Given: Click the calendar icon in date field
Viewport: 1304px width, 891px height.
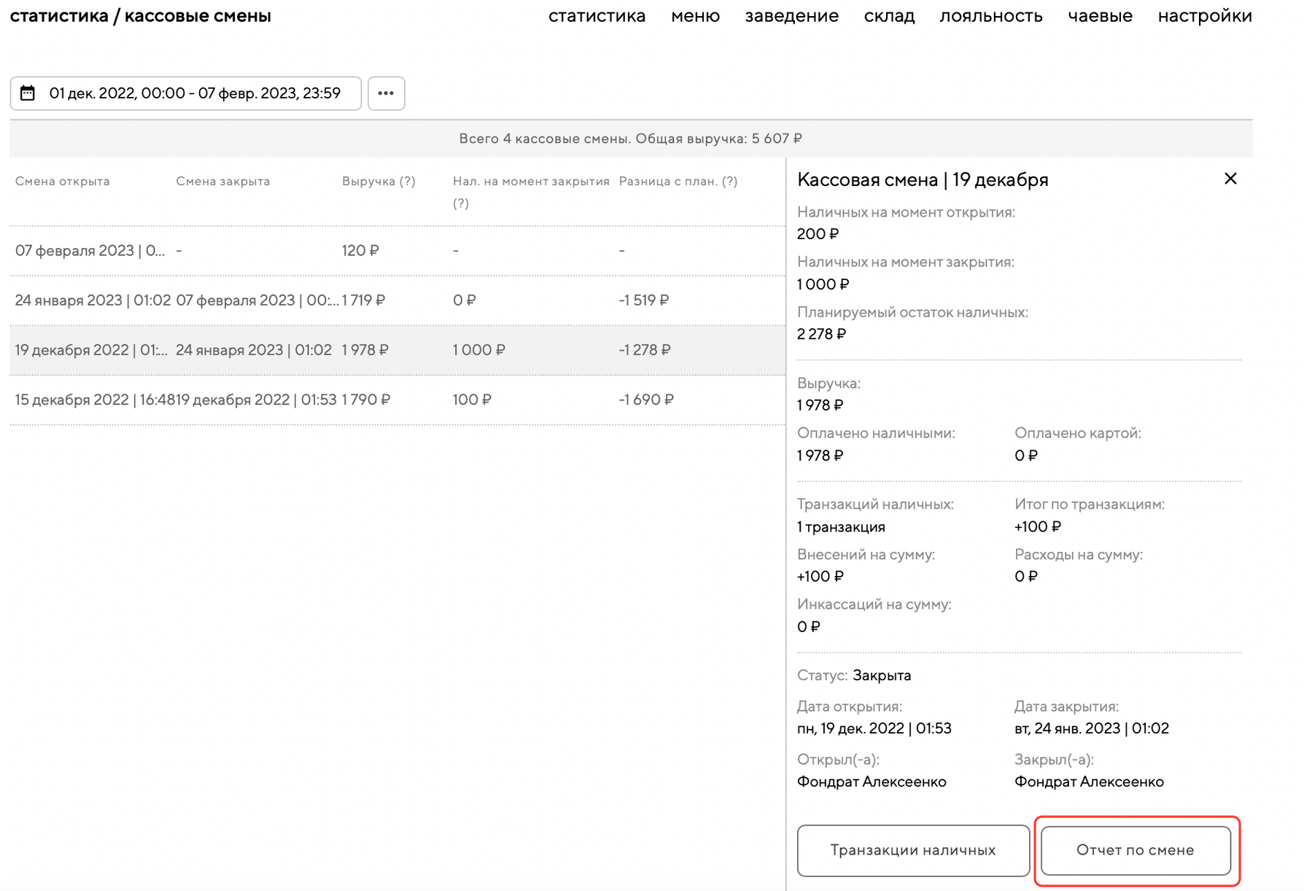Looking at the screenshot, I should pos(28,93).
